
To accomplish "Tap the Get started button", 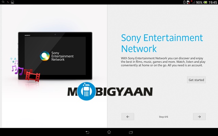I will pos(196,80).
